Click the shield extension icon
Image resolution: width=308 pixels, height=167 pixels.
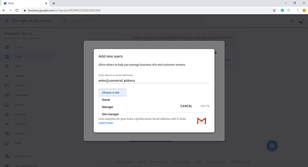coord(289,10)
